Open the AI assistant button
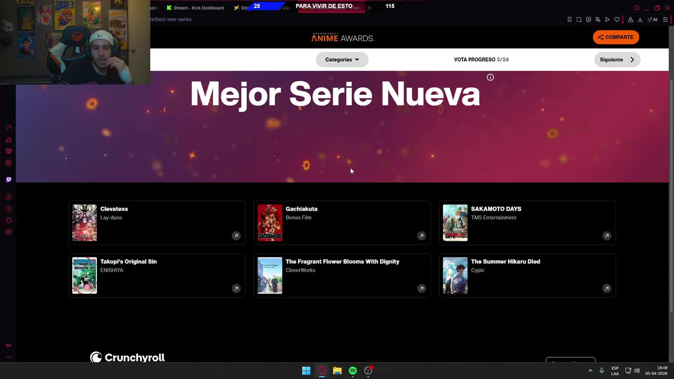This screenshot has height=379, width=674. coord(653,19)
